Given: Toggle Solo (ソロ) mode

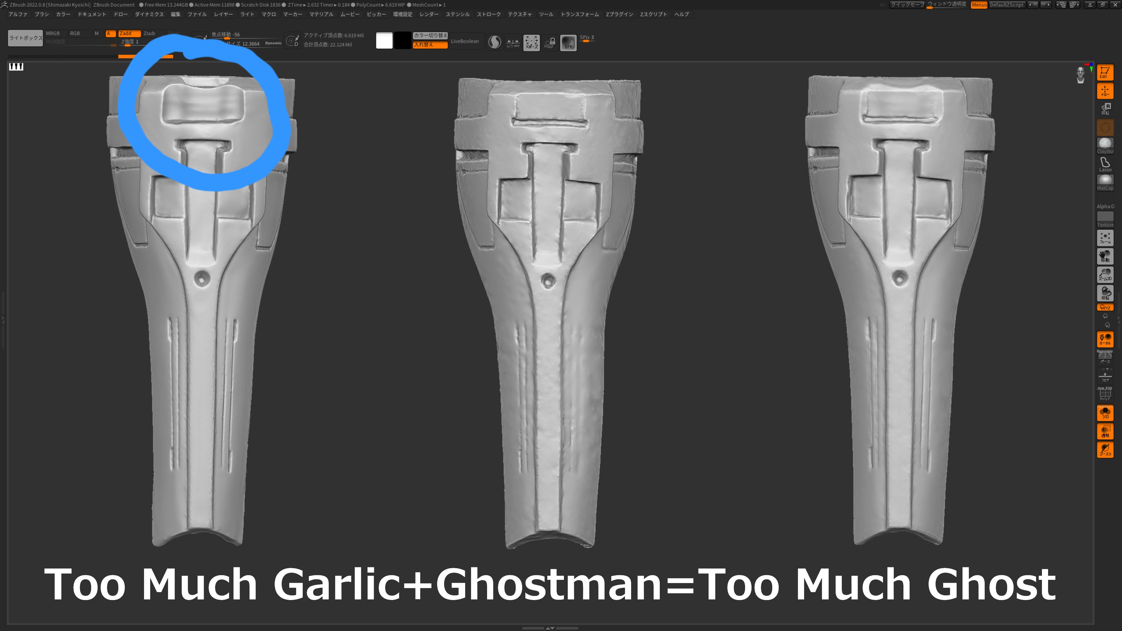Looking at the screenshot, I should pos(1105,412).
